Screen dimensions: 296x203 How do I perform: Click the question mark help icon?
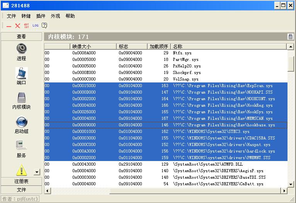44,25
